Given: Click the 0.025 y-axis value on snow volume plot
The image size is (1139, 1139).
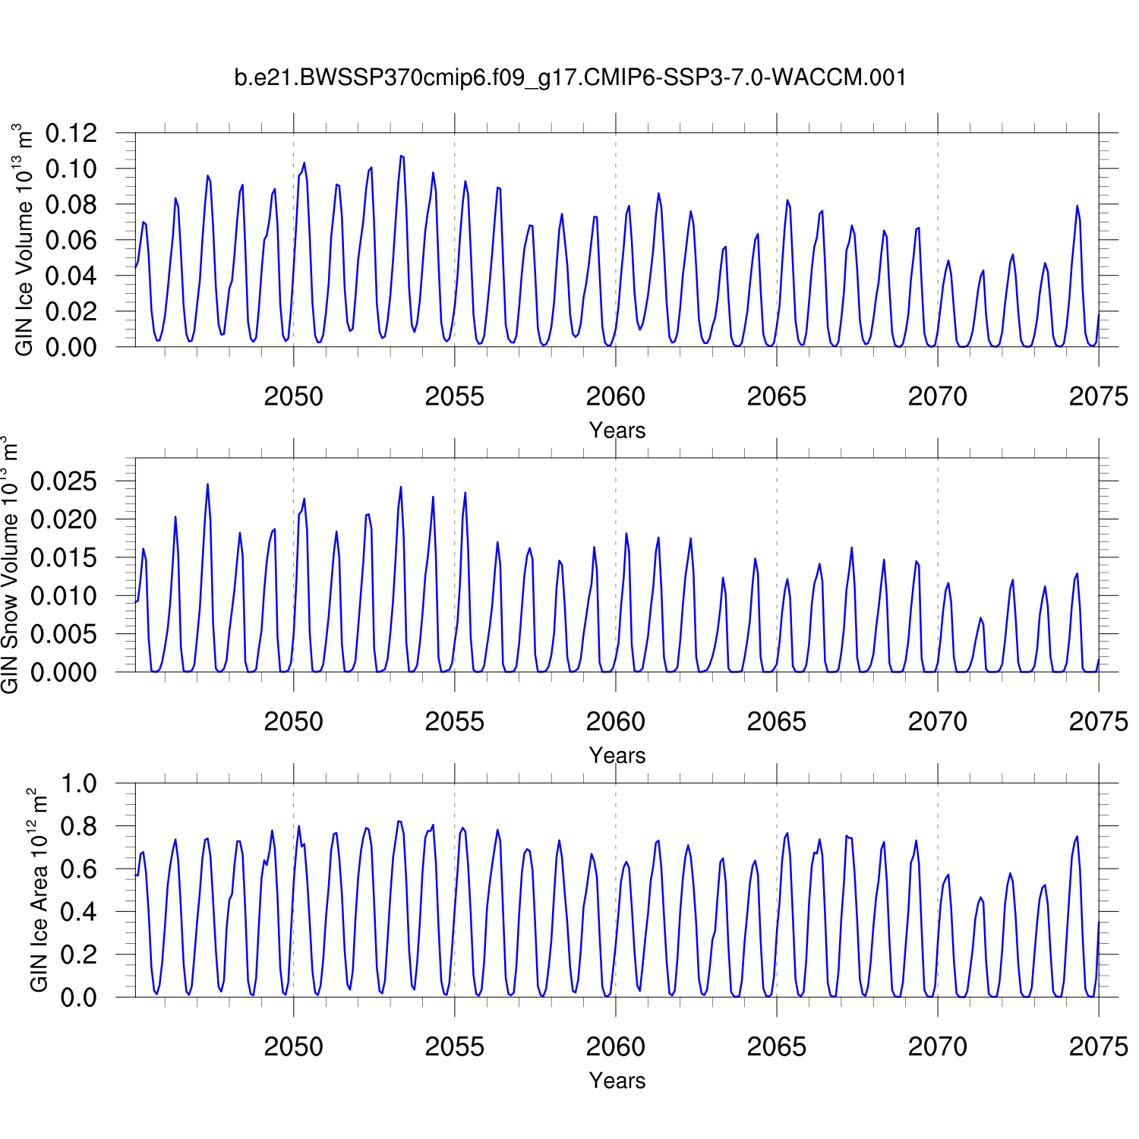Looking at the screenshot, I should pos(64,481).
